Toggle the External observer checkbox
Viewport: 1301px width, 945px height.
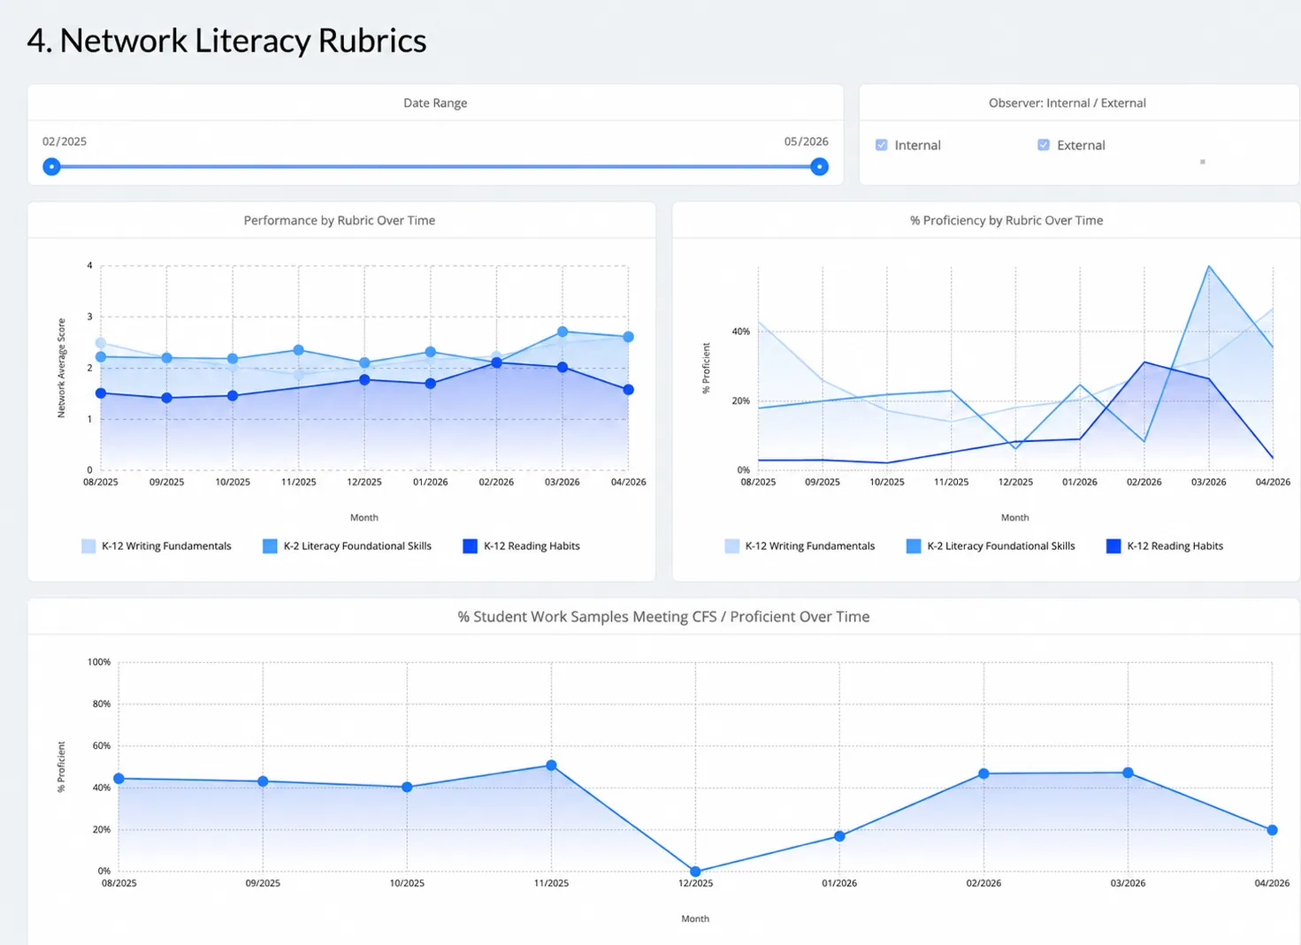click(x=1044, y=145)
